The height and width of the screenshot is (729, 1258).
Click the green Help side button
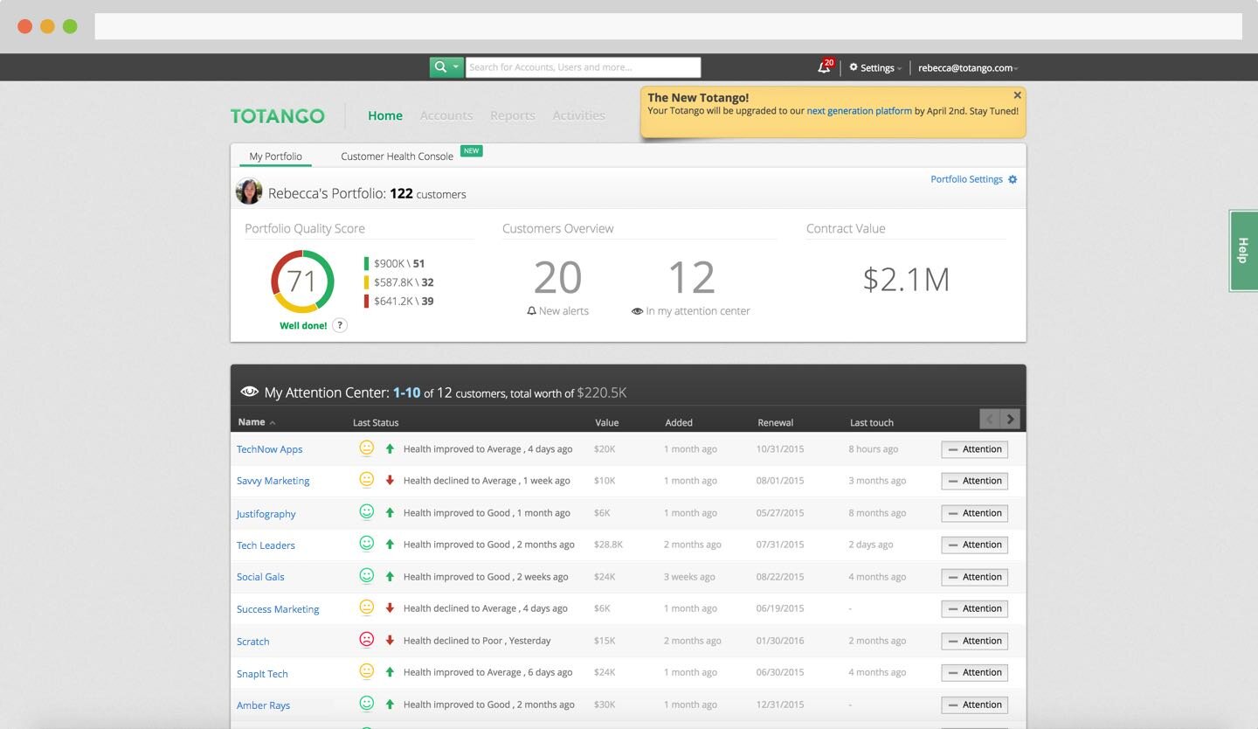[1242, 250]
